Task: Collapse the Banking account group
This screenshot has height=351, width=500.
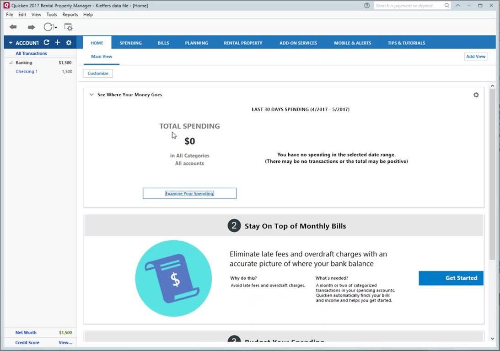Action: point(11,63)
